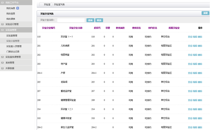Viewport: 211px width, 130px height.
Task: Click 删除 for room 重症监护室
Action: pos(200,91)
